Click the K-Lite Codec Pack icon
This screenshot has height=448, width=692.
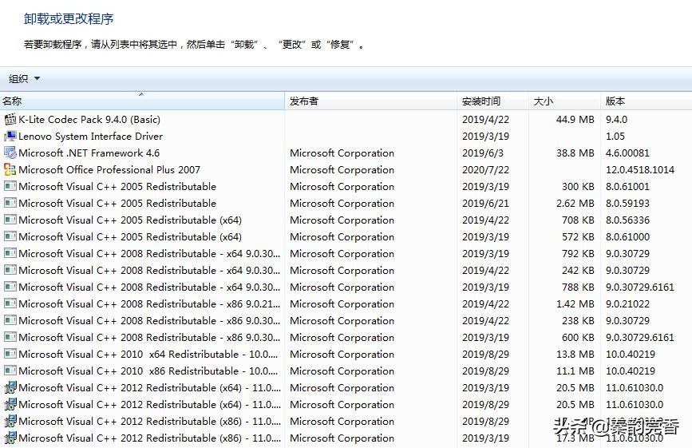tap(10, 119)
